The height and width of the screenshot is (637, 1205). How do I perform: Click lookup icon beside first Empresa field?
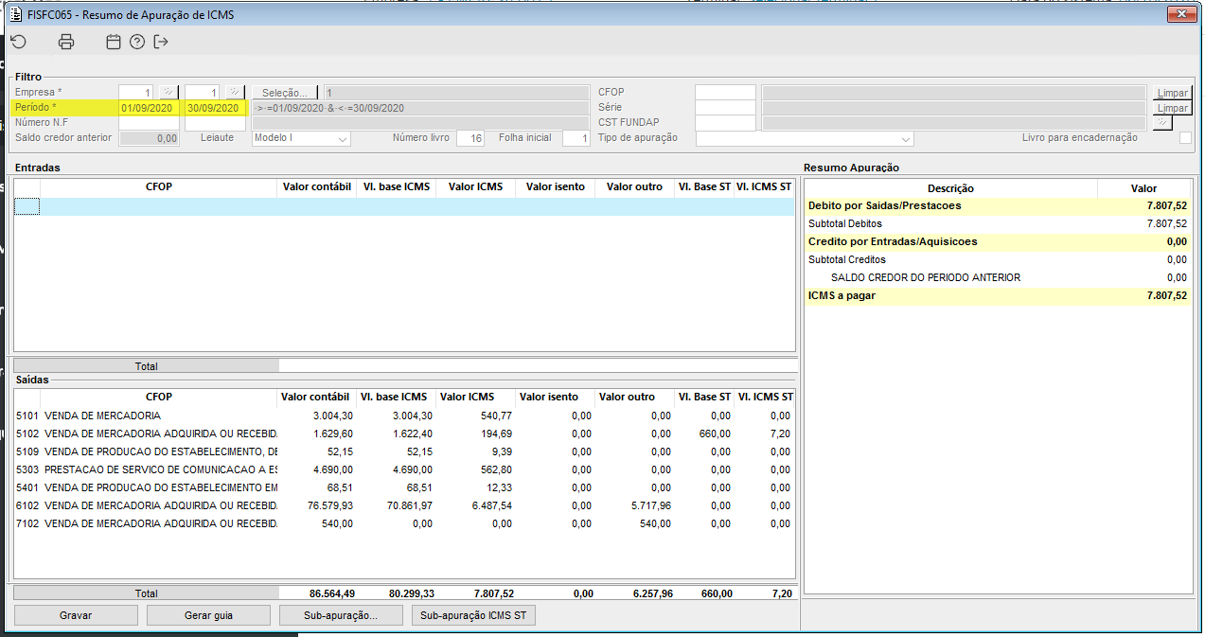[168, 92]
